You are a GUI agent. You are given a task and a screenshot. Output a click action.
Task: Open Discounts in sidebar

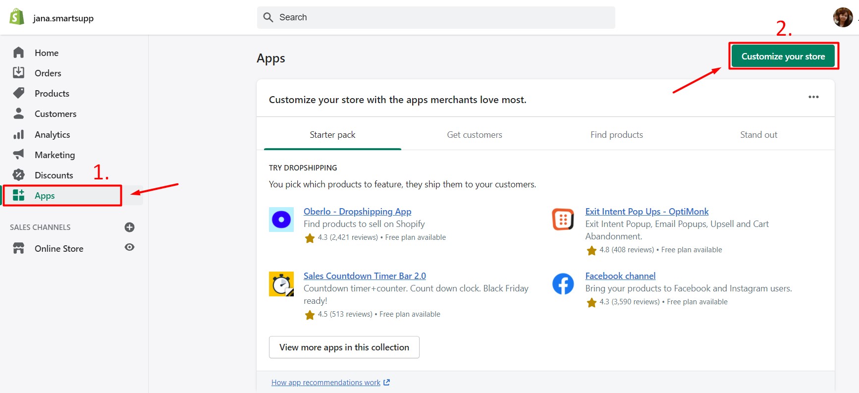(54, 175)
